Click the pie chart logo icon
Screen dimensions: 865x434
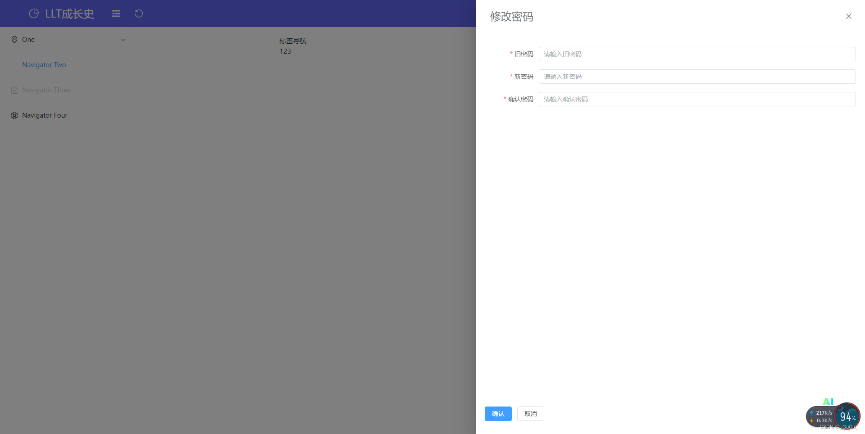(x=33, y=14)
